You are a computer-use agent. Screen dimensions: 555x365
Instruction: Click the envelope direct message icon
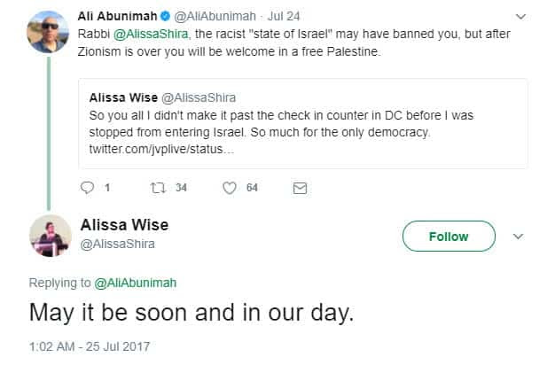tap(300, 188)
